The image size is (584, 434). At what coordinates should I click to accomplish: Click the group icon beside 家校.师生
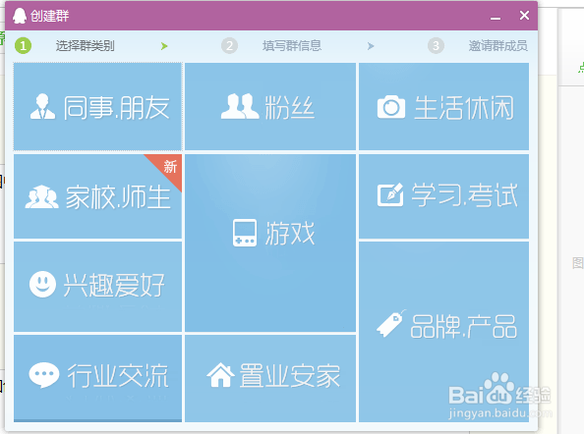click(x=41, y=196)
